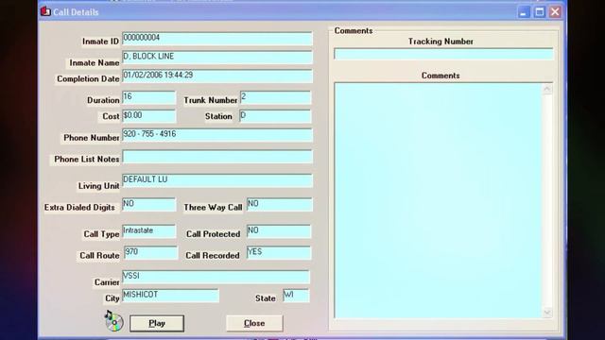Click the Call Recorded field showing YES
The image size is (605, 340).
click(279, 253)
